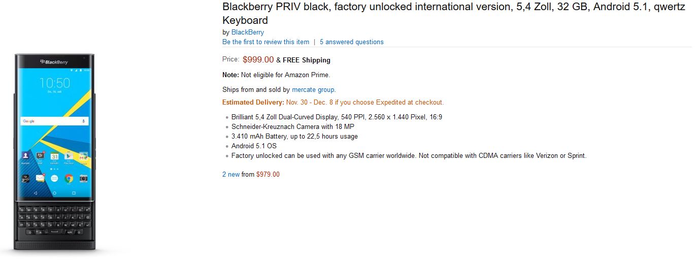Click the Calendar icon showing 31
This screenshot has width=697, height=263.
[54, 156]
